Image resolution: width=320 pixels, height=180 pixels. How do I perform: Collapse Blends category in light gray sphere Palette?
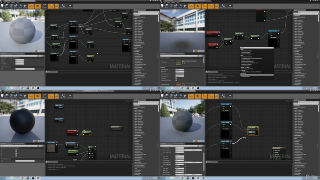(x=134, y=19)
